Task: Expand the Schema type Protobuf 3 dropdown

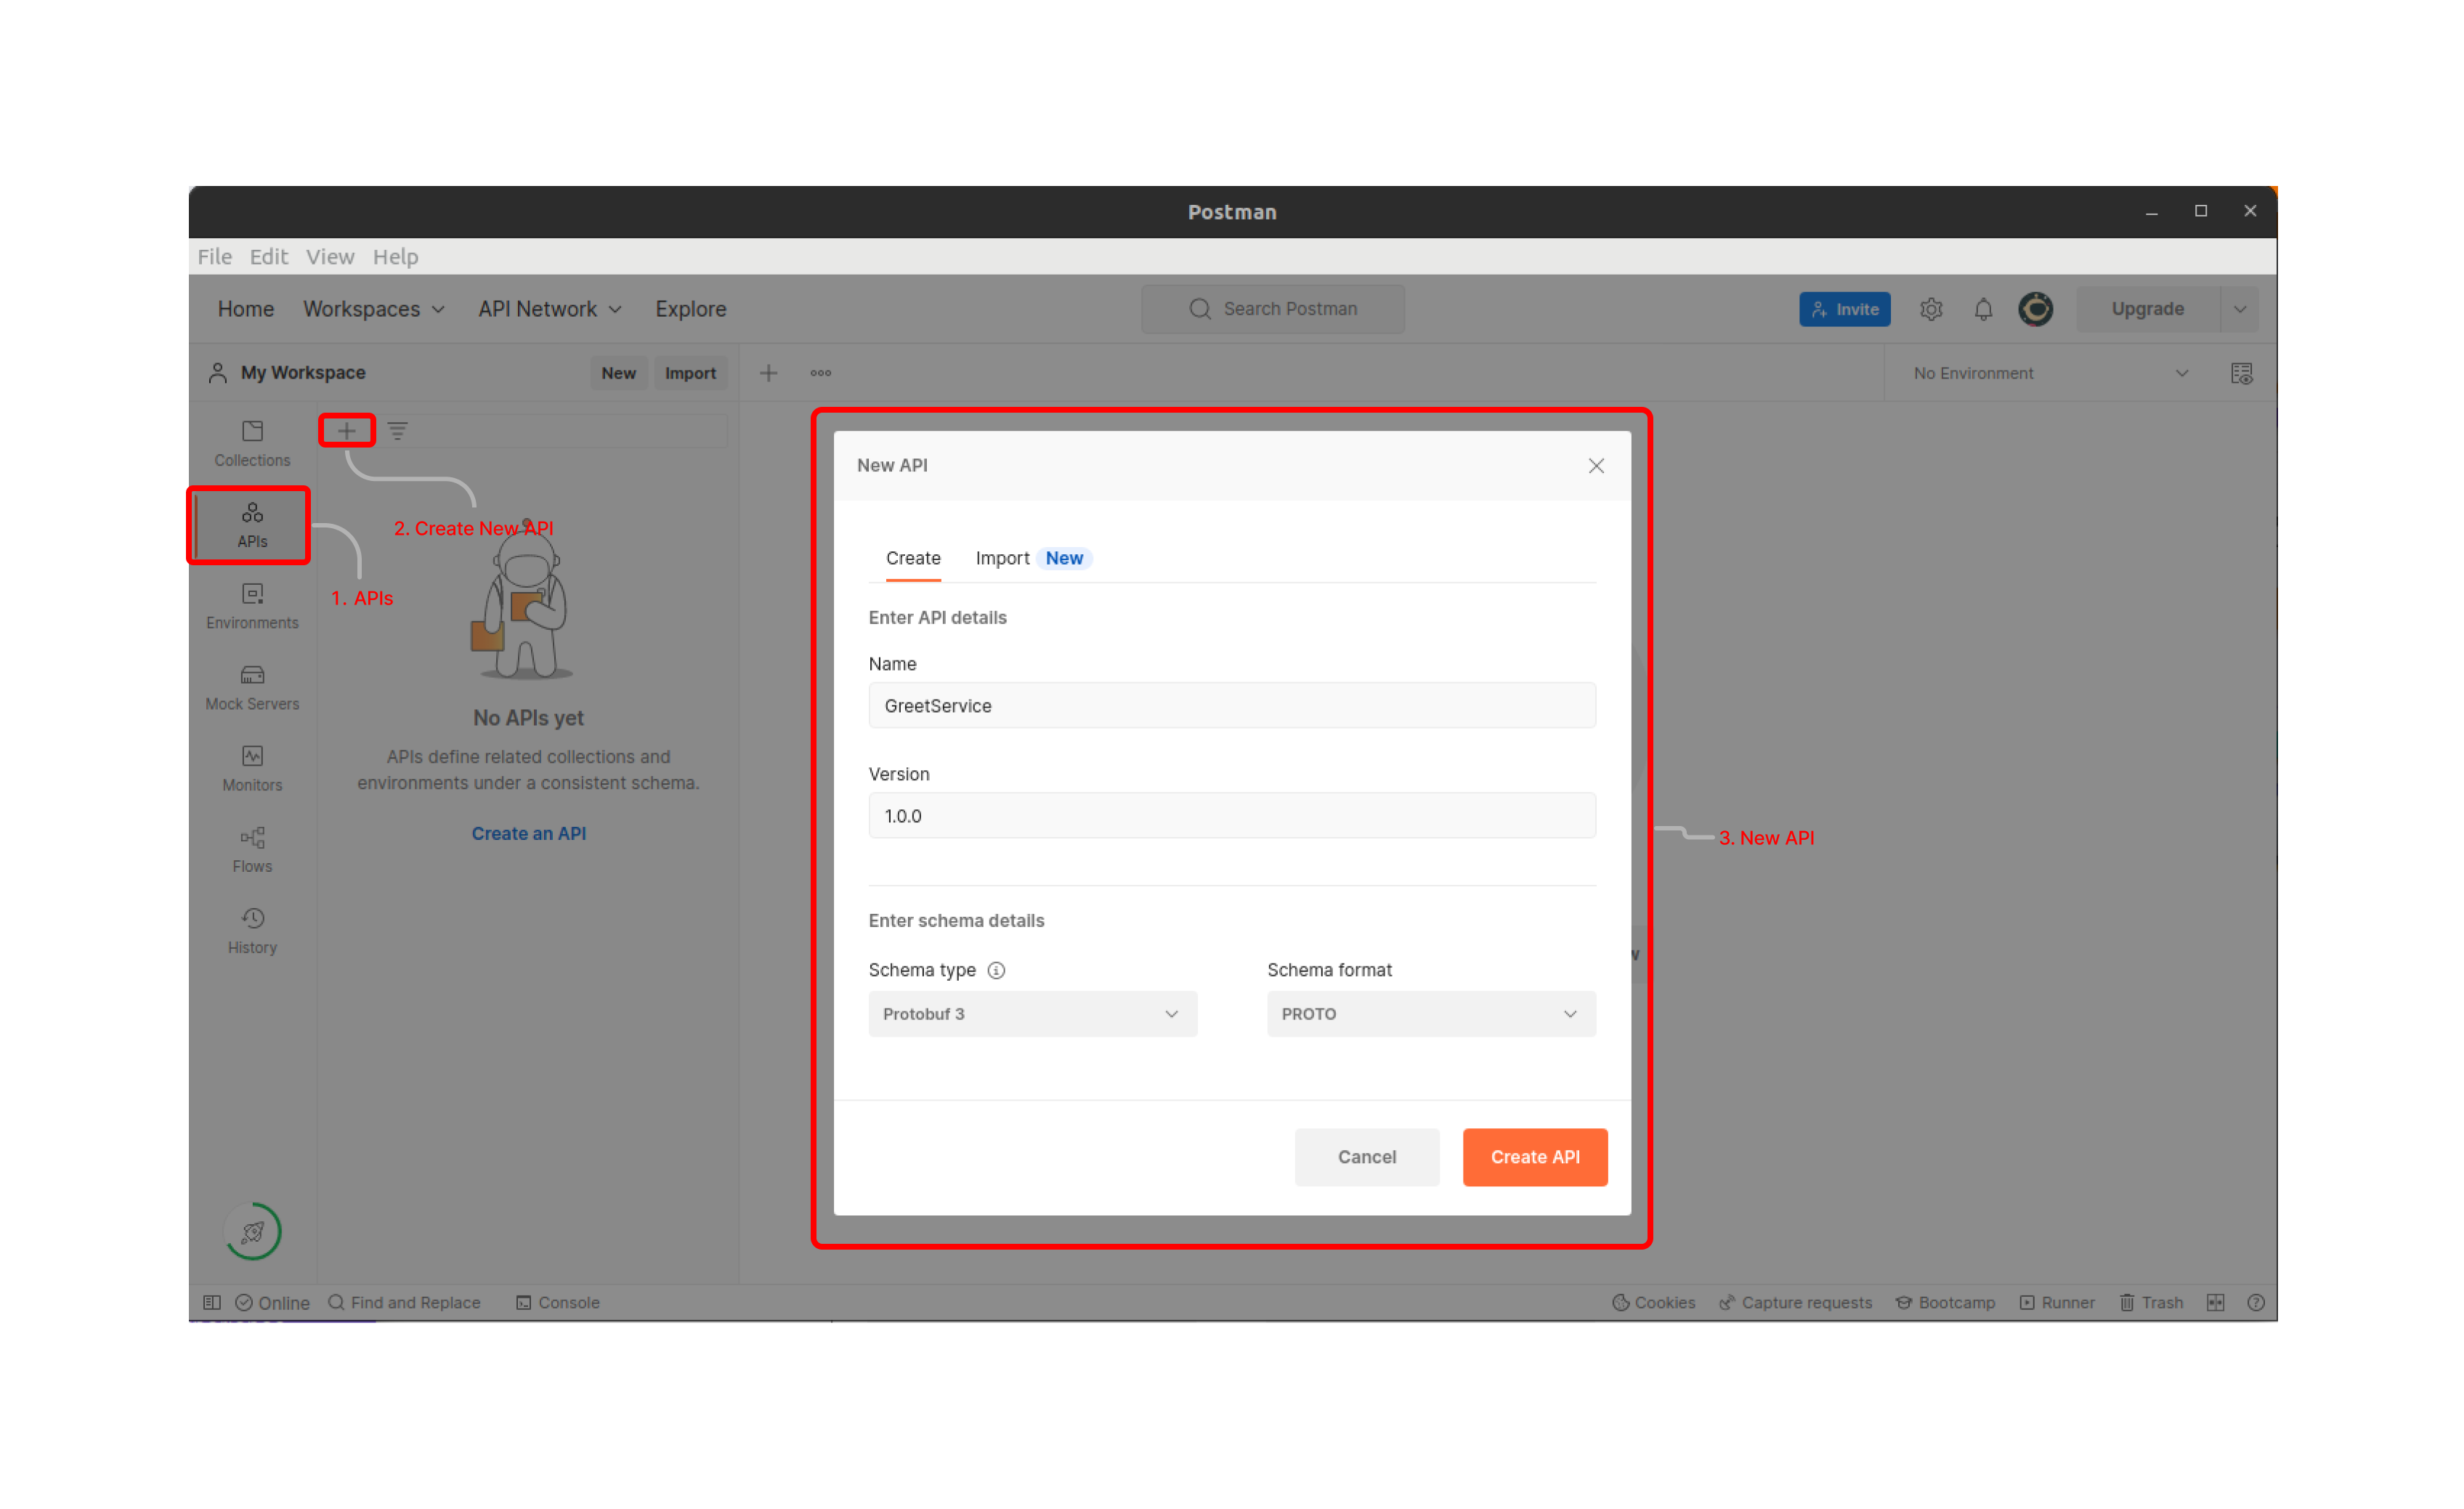Action: [x=1032, y=1013]
